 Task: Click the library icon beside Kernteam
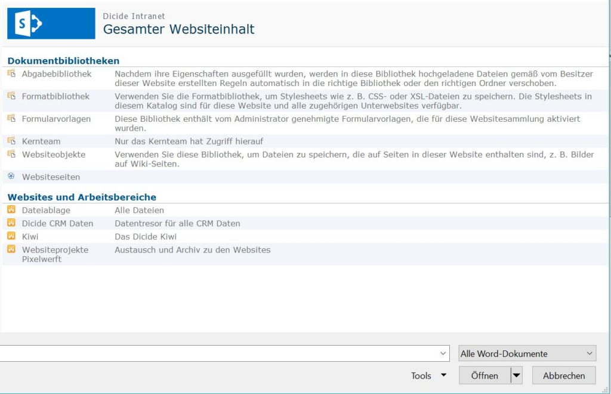pos(11,141)
